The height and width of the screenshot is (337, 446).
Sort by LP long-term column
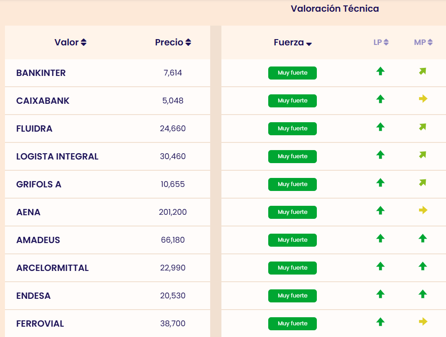(381, 43)
